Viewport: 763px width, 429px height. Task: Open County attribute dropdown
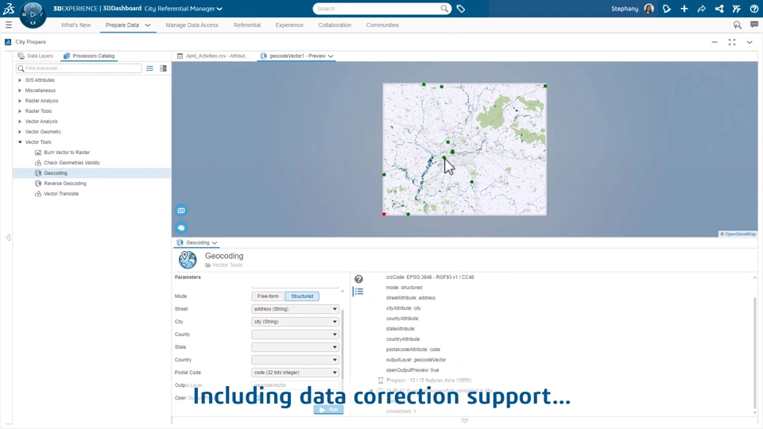point(295,334)
